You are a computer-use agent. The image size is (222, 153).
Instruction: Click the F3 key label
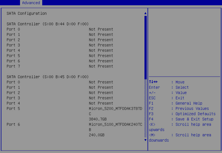[x=151, y=114]
